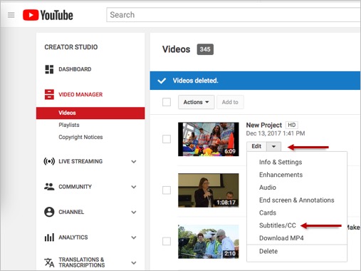Click the Translations & Transcriptions label
This screenshot has height=271, width=361.
[x=82, y=262]
